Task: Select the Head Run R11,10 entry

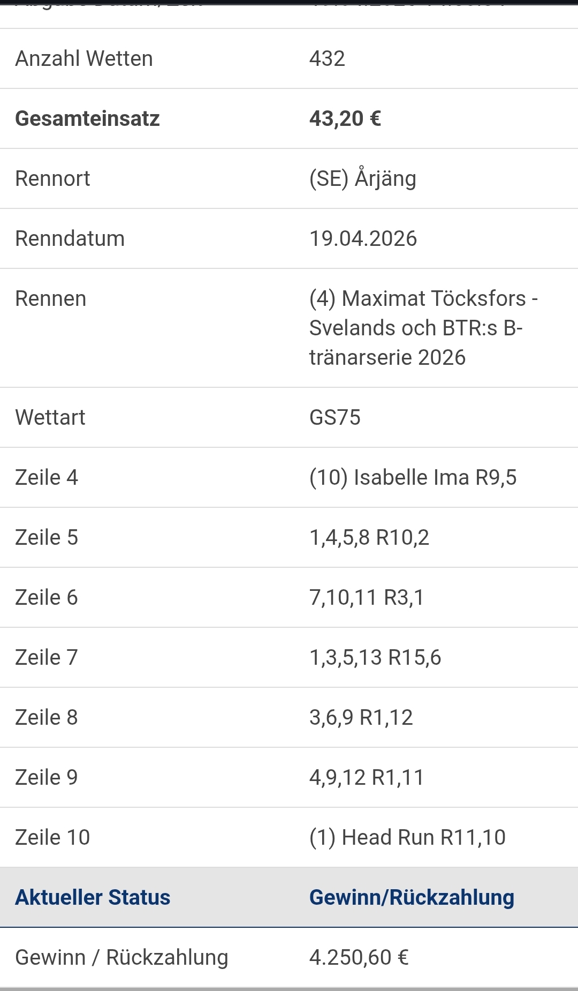Action: (x=407, y=837)
